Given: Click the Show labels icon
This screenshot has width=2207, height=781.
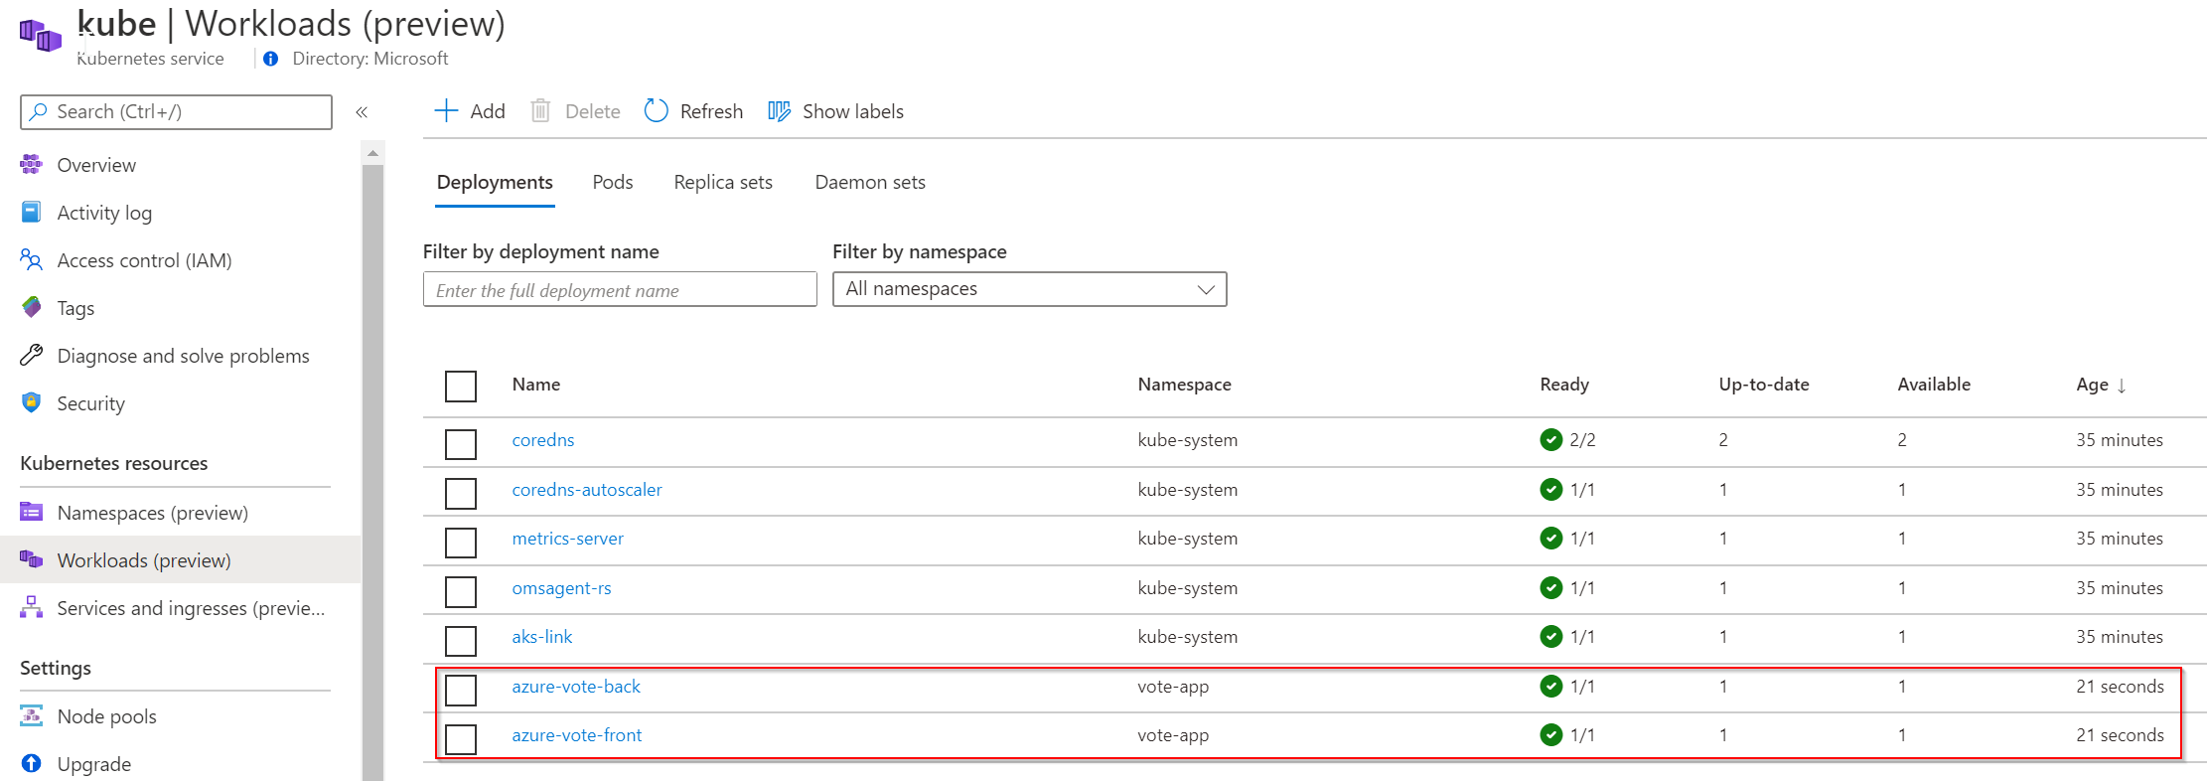Looking at the screenshot, I should tap(780, 111).
